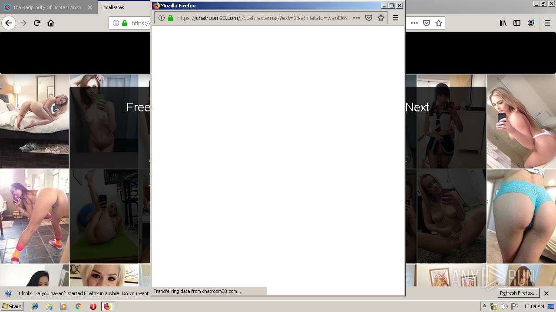Image resolution: width=556 pixels, height=312 pixels.
Task: Save to Pocket in popup window
Action: click(x=369, y=18)
